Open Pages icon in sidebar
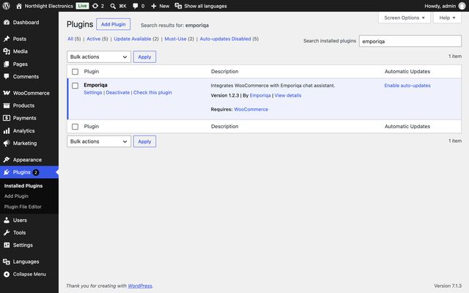469x293 pixels. click(x=7, y=64)
